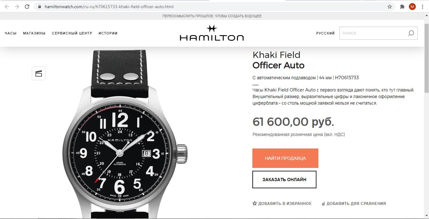
Task: Open the Chrome profile avatar
Action: [412, 7]
